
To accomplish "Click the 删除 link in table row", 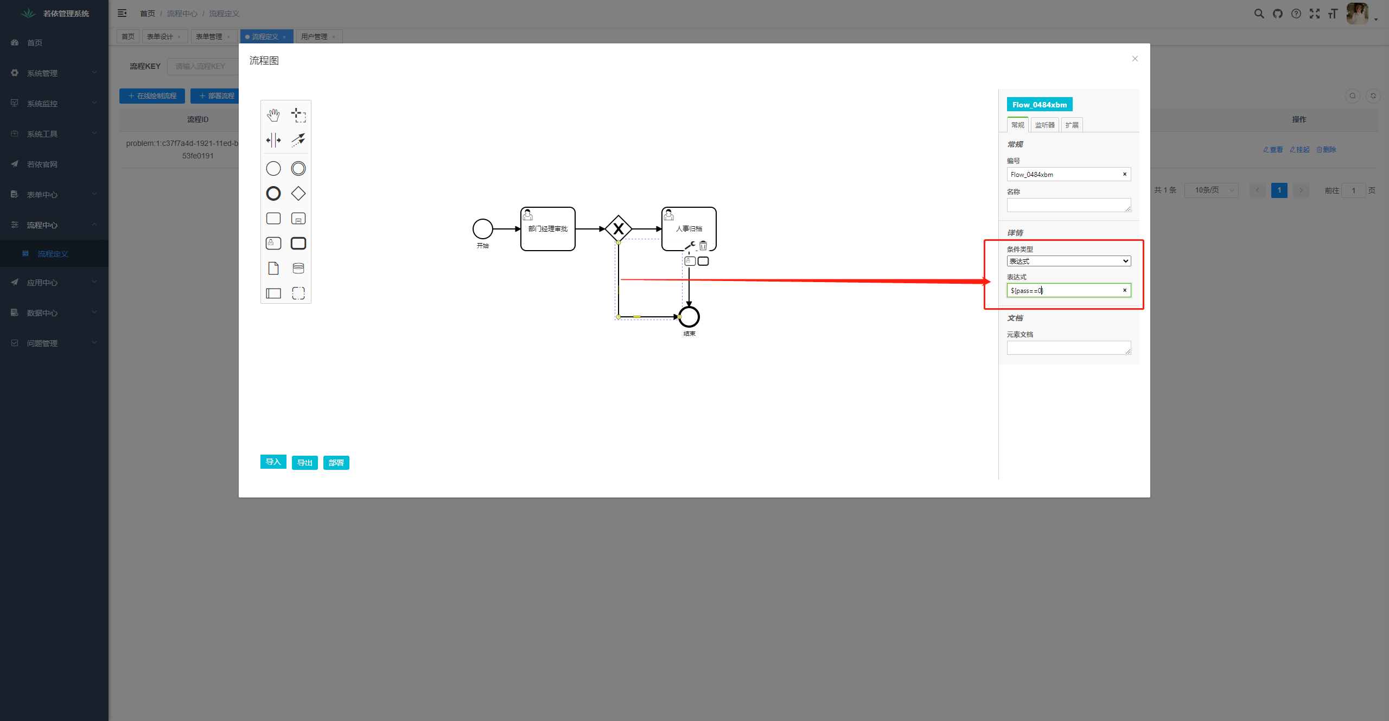I will click(1326, 149).
